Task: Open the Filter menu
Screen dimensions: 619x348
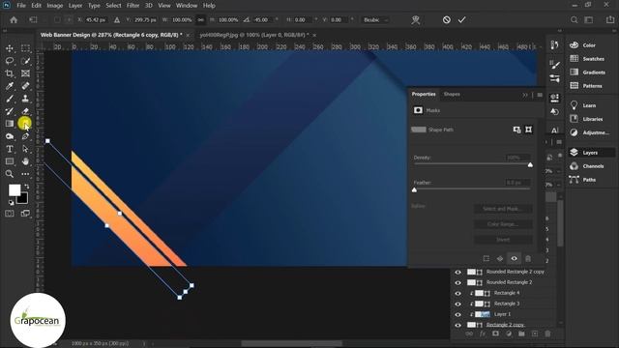Action: click(133, 6)
